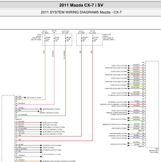
Task: Click 'HOT AT ALL TIMES' above ROOM fuse
Action: 45,32
